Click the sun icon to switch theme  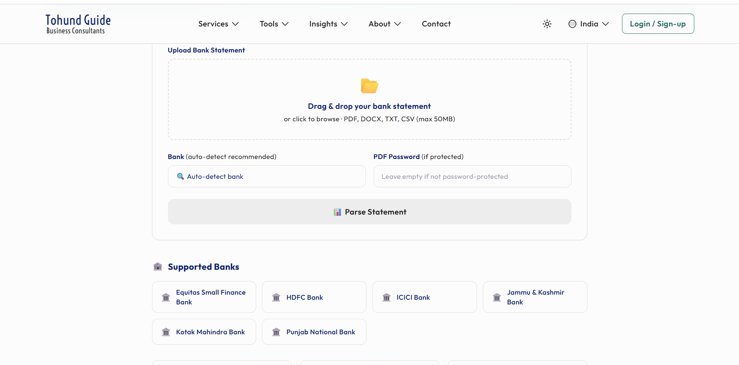[x=547, y=24]
